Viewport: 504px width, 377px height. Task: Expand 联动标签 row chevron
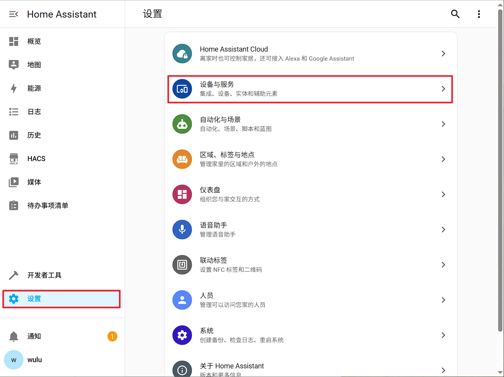tap(443, 265)
